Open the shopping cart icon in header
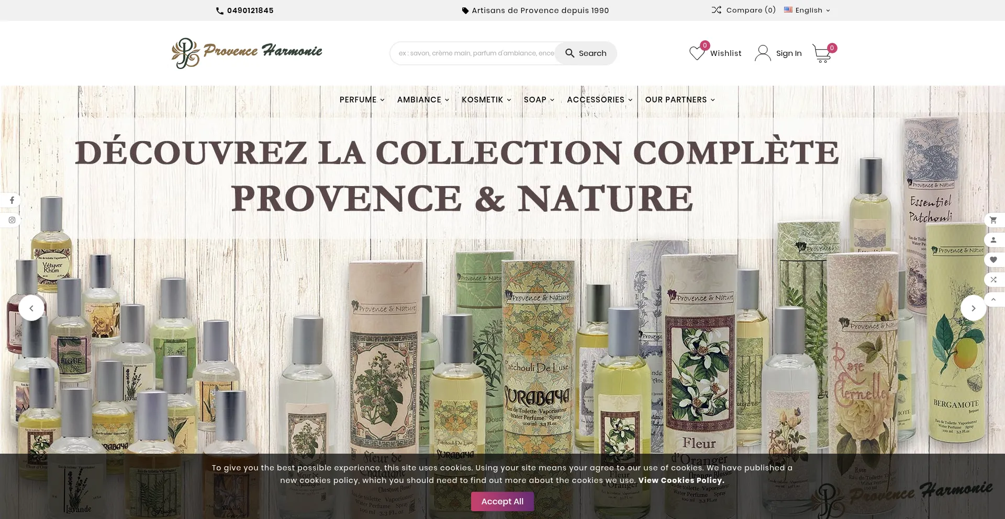Image resolution: width=1005 pixels, height=519 pixels. (822, 53)
